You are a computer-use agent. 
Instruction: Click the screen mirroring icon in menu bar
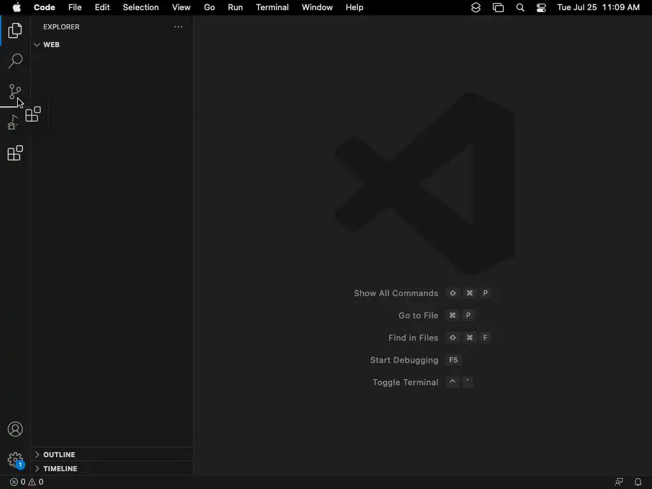click(x=498, y=8)
